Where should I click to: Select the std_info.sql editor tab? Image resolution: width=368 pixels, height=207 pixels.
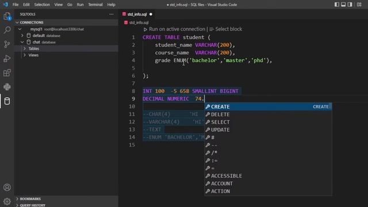pyautogui.click(x=137, y=14)
